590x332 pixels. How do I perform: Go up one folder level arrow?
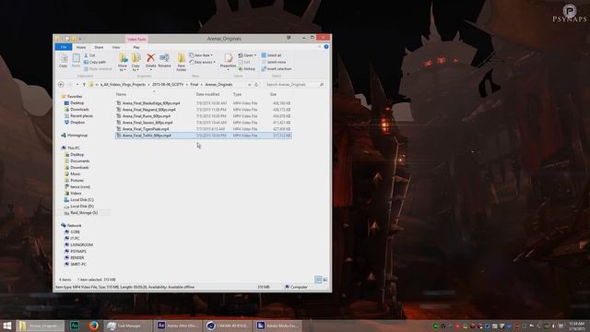tap(84, 85)
